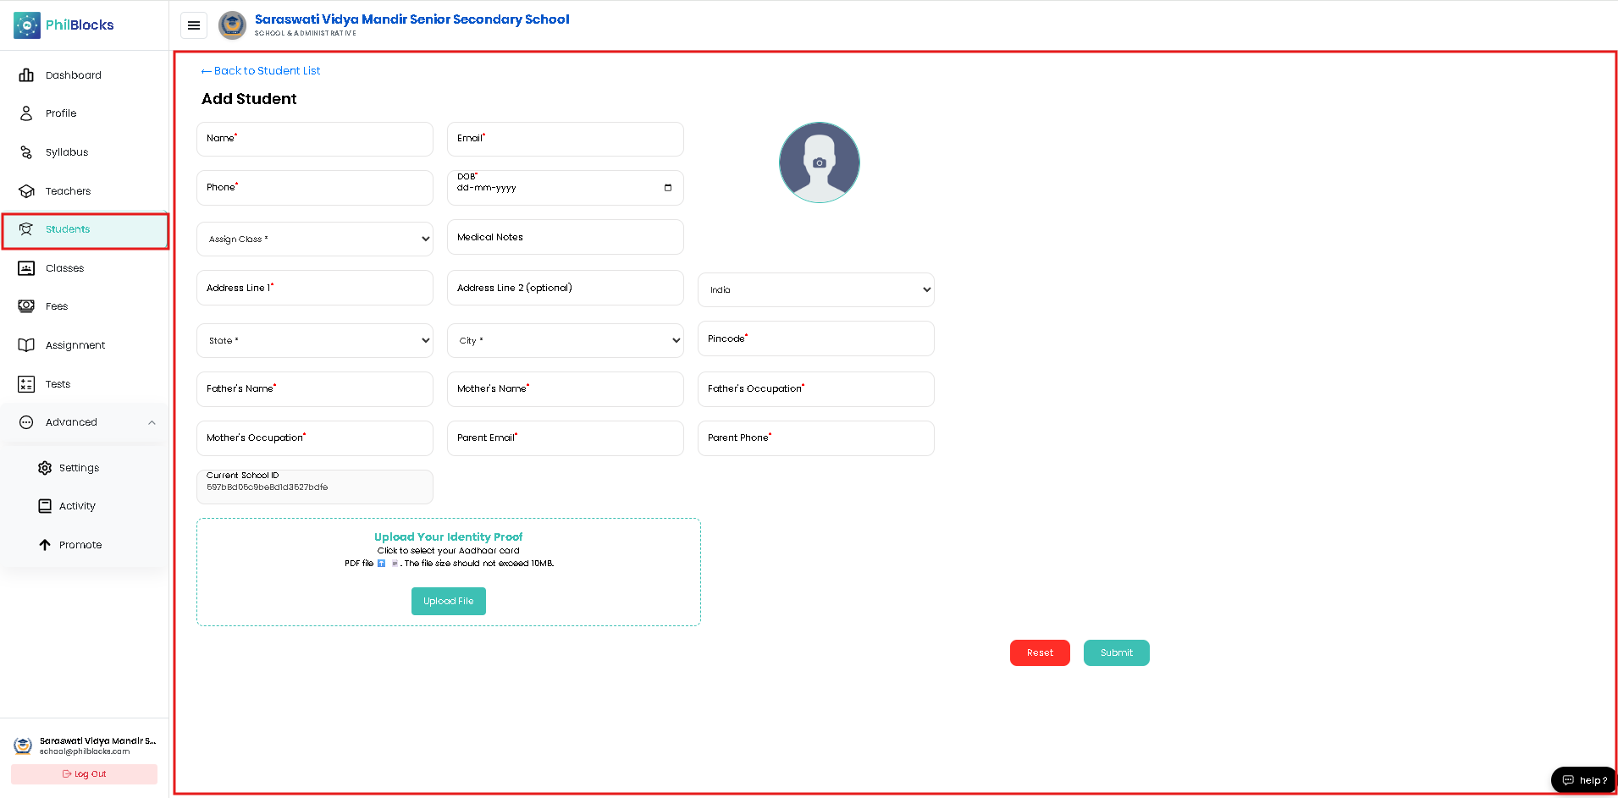The width and height of the screenshot is (1618, 798).
Task: Click the Activity notebook icon
Action: pyautogui.click(x=45, y=506)
